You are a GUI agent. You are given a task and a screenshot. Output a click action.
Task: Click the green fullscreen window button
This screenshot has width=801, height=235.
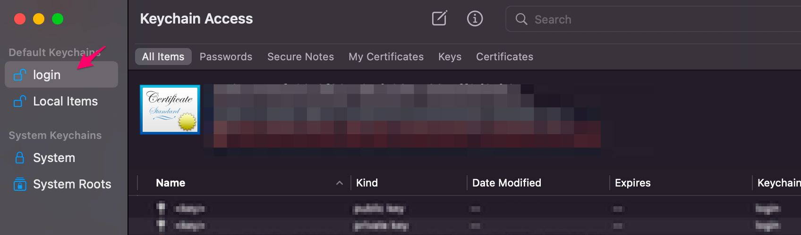click(x=58, y=19)
